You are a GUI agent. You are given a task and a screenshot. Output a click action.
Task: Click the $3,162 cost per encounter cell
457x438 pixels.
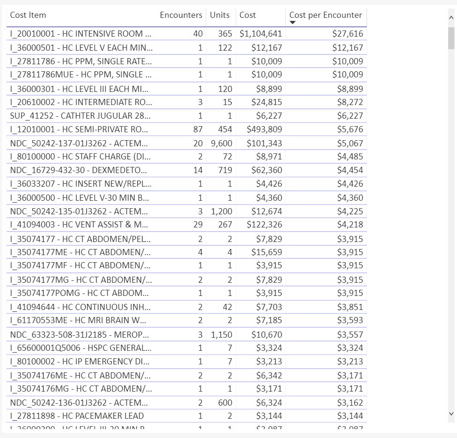[350, 403]
